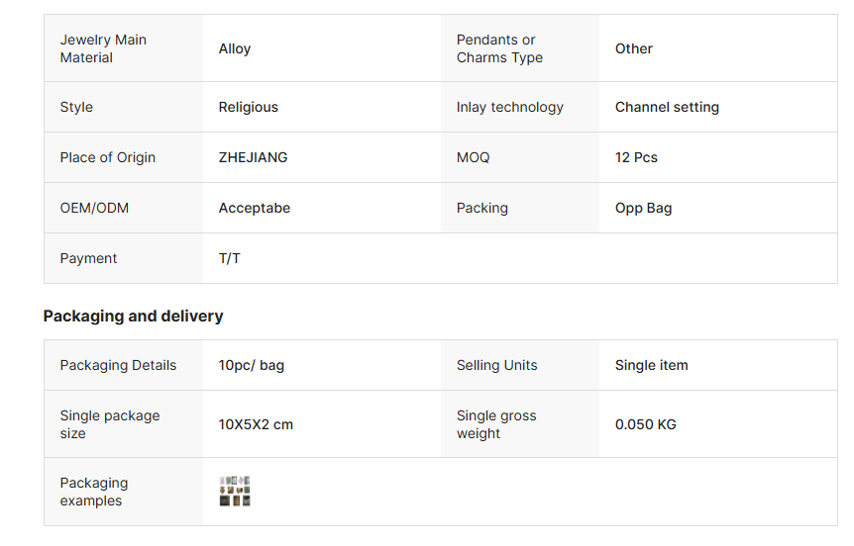
Task: Click the 'Alloy' material value
Action: pos(235,48)
